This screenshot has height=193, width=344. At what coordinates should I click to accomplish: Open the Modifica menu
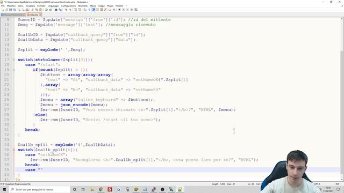click(11, 6)
